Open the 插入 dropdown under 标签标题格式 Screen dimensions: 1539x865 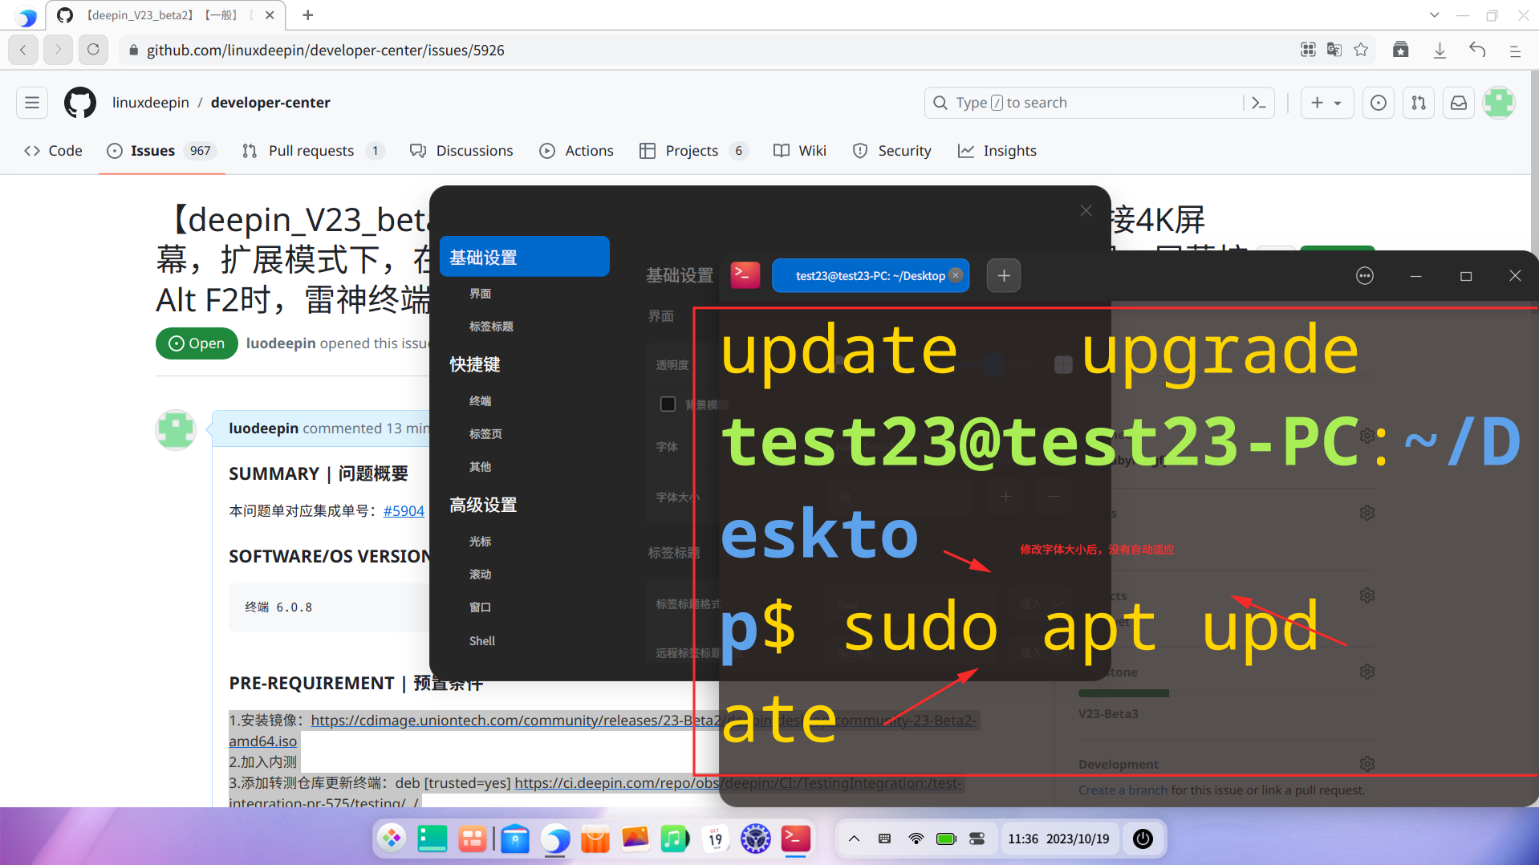[x=1039, y=604]
